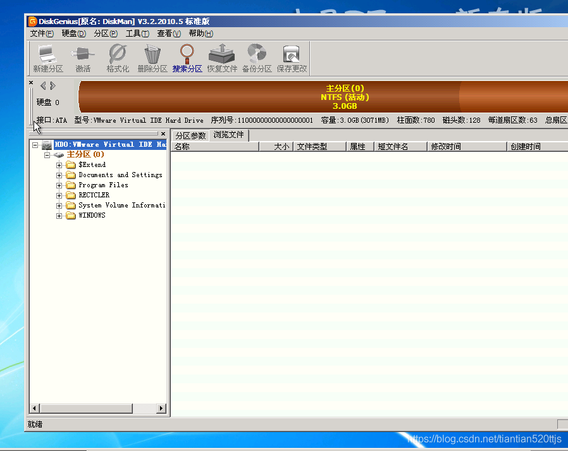This screenshot has width=568, height=451.
Task: Click tree panel horizontal scrollbar right arrow
Action: (161, 409)
